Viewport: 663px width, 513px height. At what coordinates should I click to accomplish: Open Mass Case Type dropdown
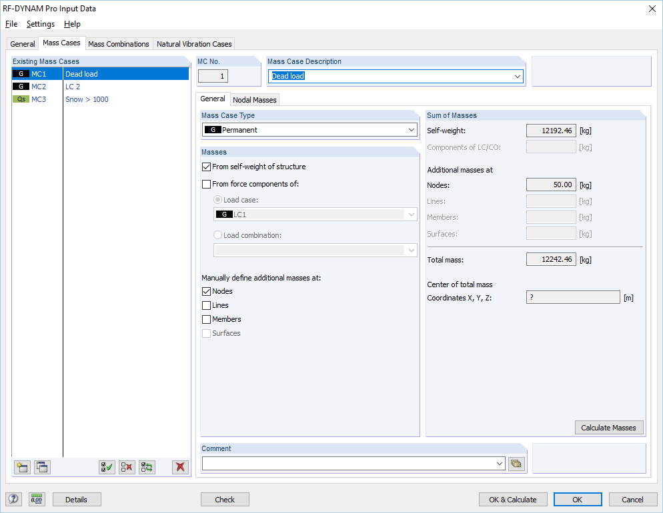point(412,130)
